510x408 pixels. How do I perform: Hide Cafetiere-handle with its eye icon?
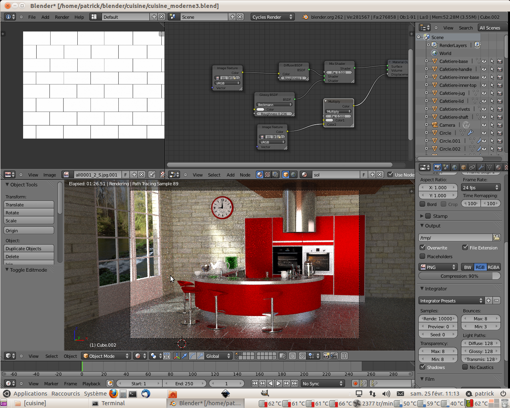[x=484, y=69]
